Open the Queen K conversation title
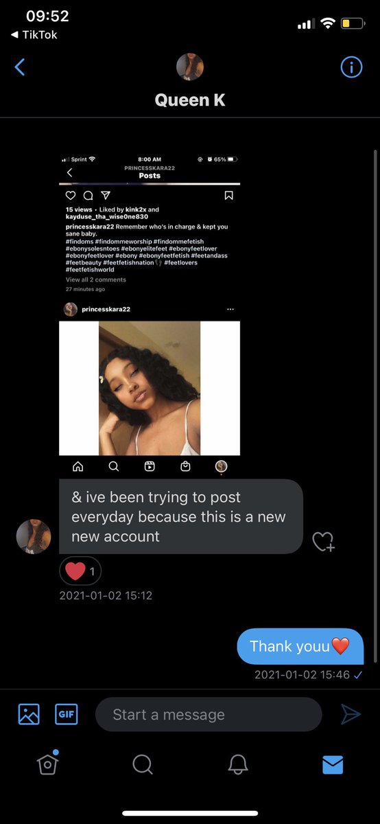Image resolution: width=380 pixels, height=824 pixels. tap(190, 100)
